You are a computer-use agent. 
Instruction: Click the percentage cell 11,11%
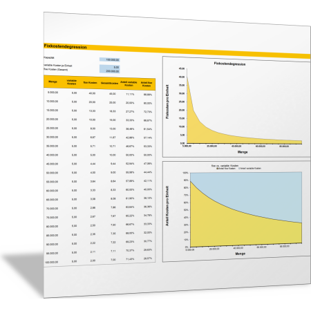point(130,94)
